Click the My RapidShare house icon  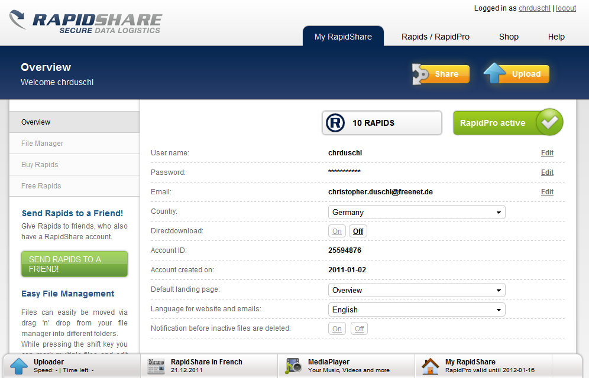(430, 366)
